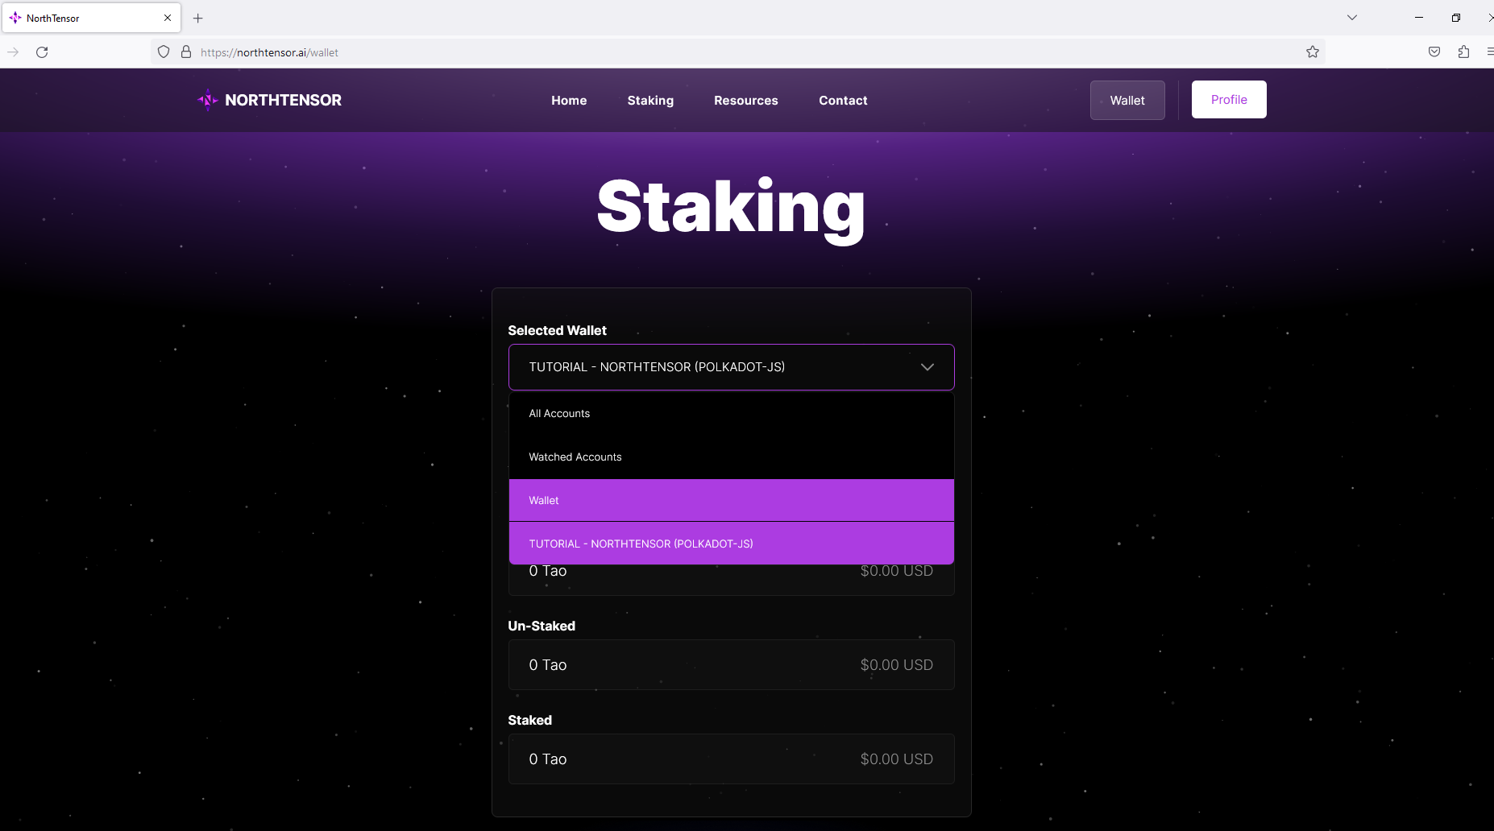Choose All Accounts option
The image size is (1494, 831).
[732, 414]
